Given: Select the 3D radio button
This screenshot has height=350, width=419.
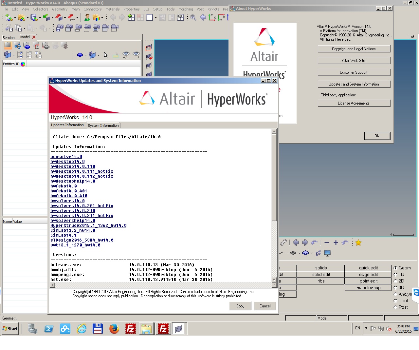Looking at the screenshot, I should pyautogui.click(x=395, y=288).
